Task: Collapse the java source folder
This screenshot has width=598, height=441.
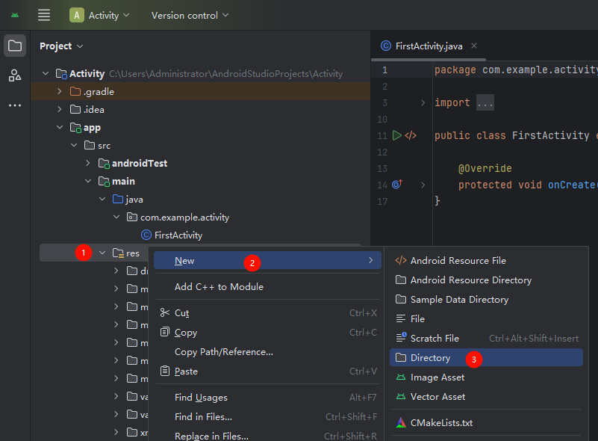Action: tap(102, 199)
